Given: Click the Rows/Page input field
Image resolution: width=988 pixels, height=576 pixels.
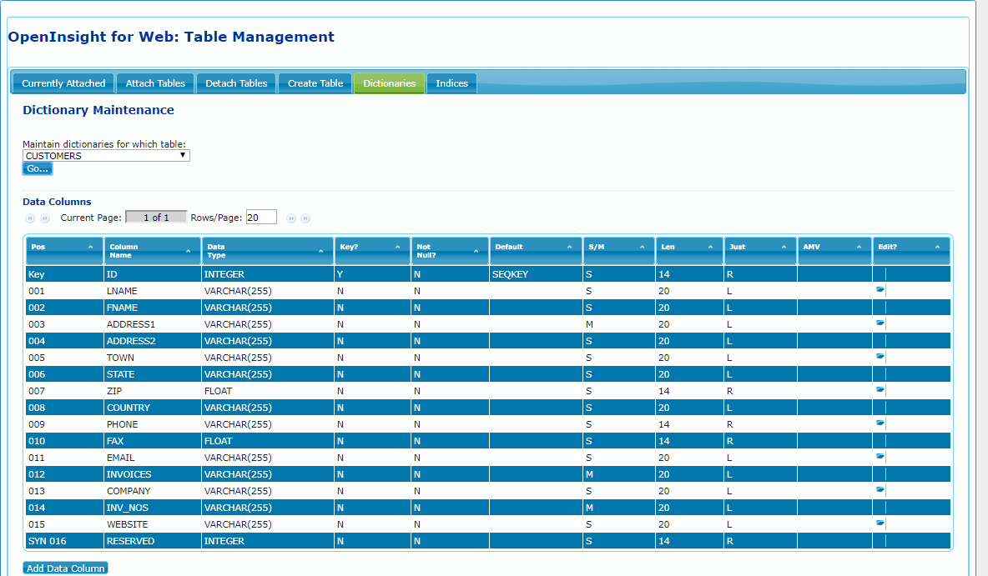Looking at the screenshot, I should point(261,218).
